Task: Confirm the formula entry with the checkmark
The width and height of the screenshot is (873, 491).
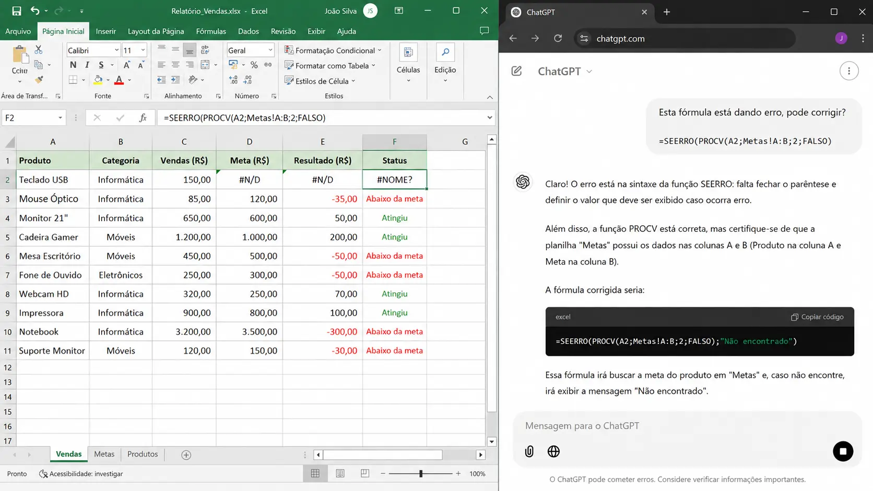Action: point(120,118)
